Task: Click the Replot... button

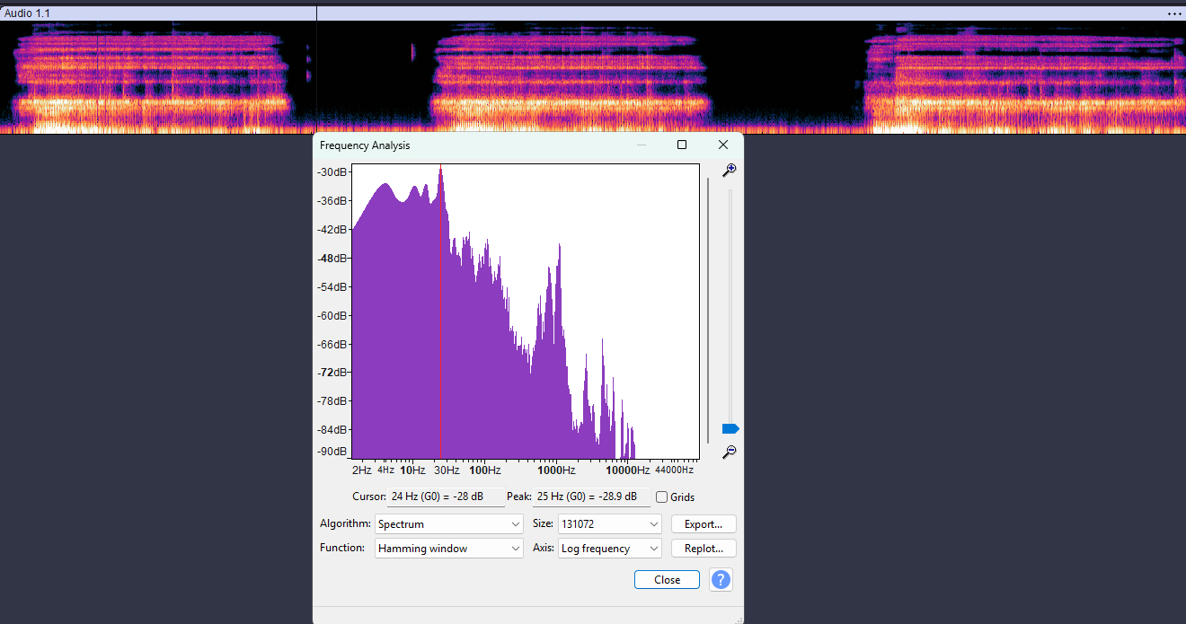Action: point(704,549)
